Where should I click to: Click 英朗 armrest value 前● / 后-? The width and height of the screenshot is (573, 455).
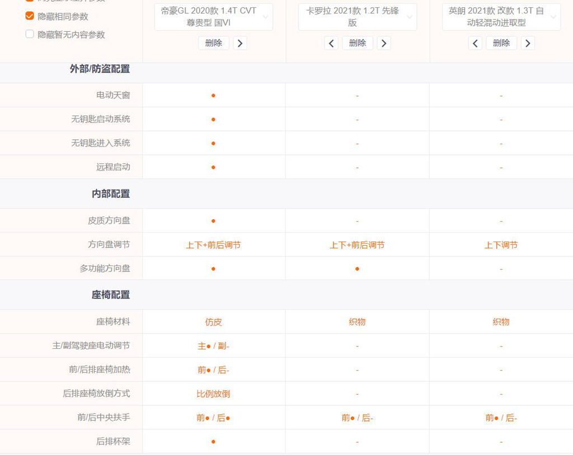[501, 418]
